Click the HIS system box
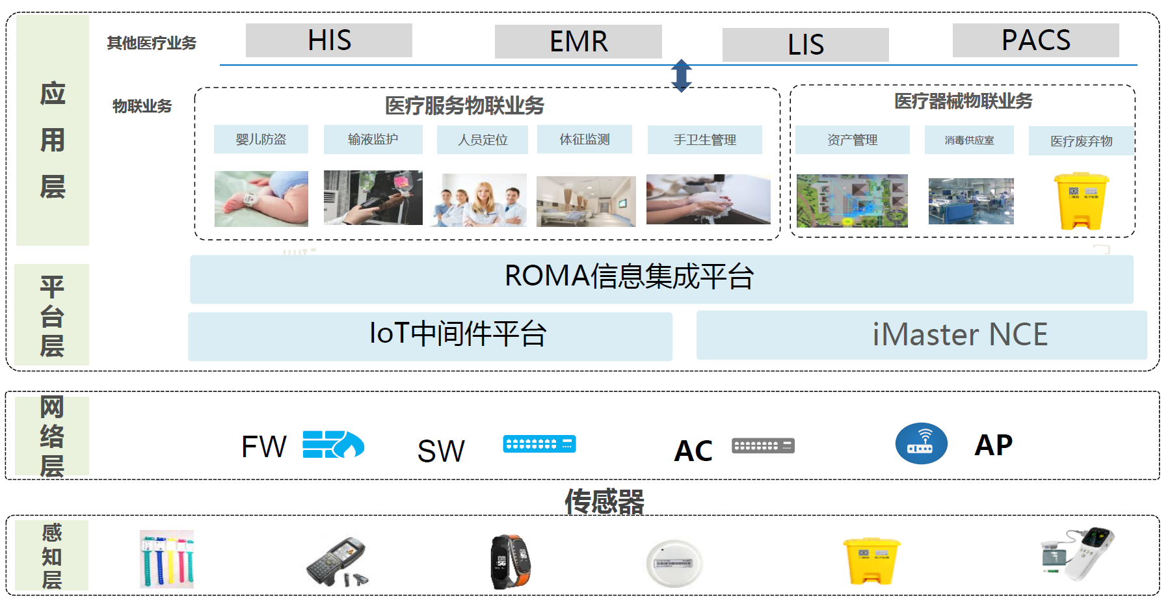The image size is (1170, 608). [x=329, y=40]
